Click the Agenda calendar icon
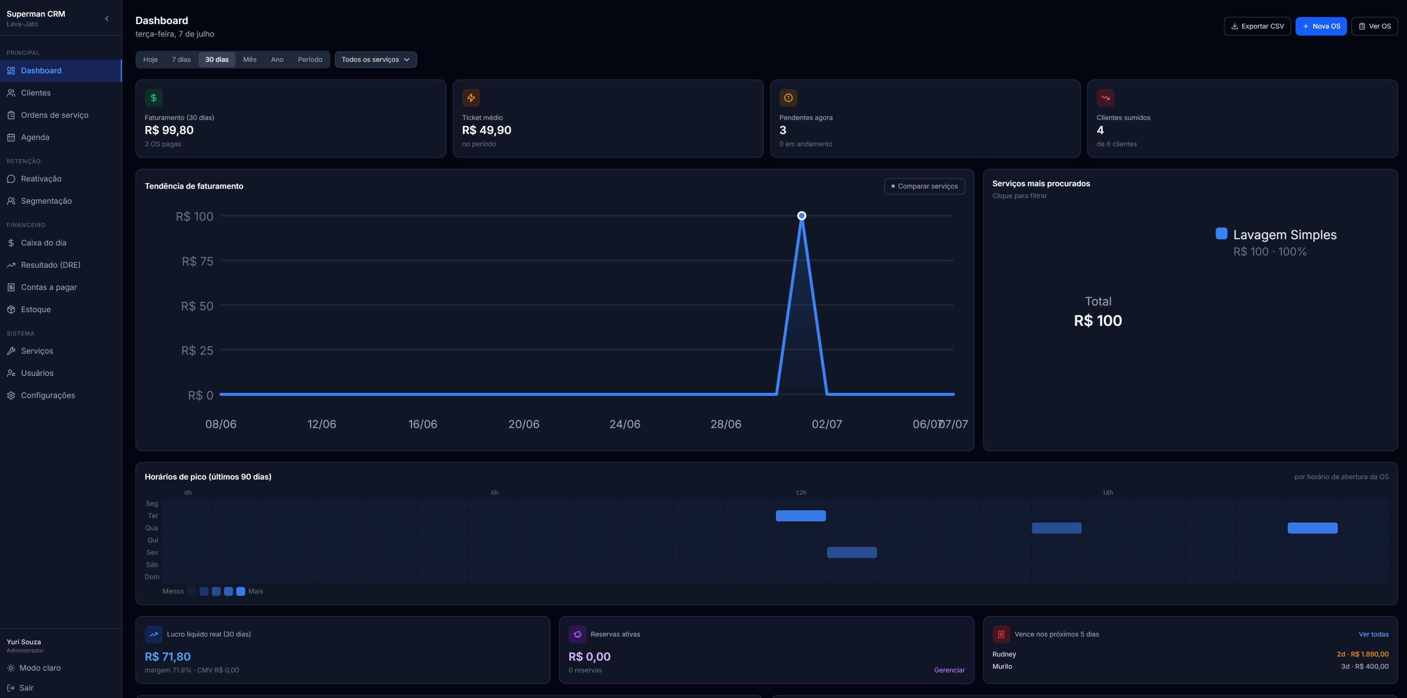The image size is (1407, 698). pos(11,137)
